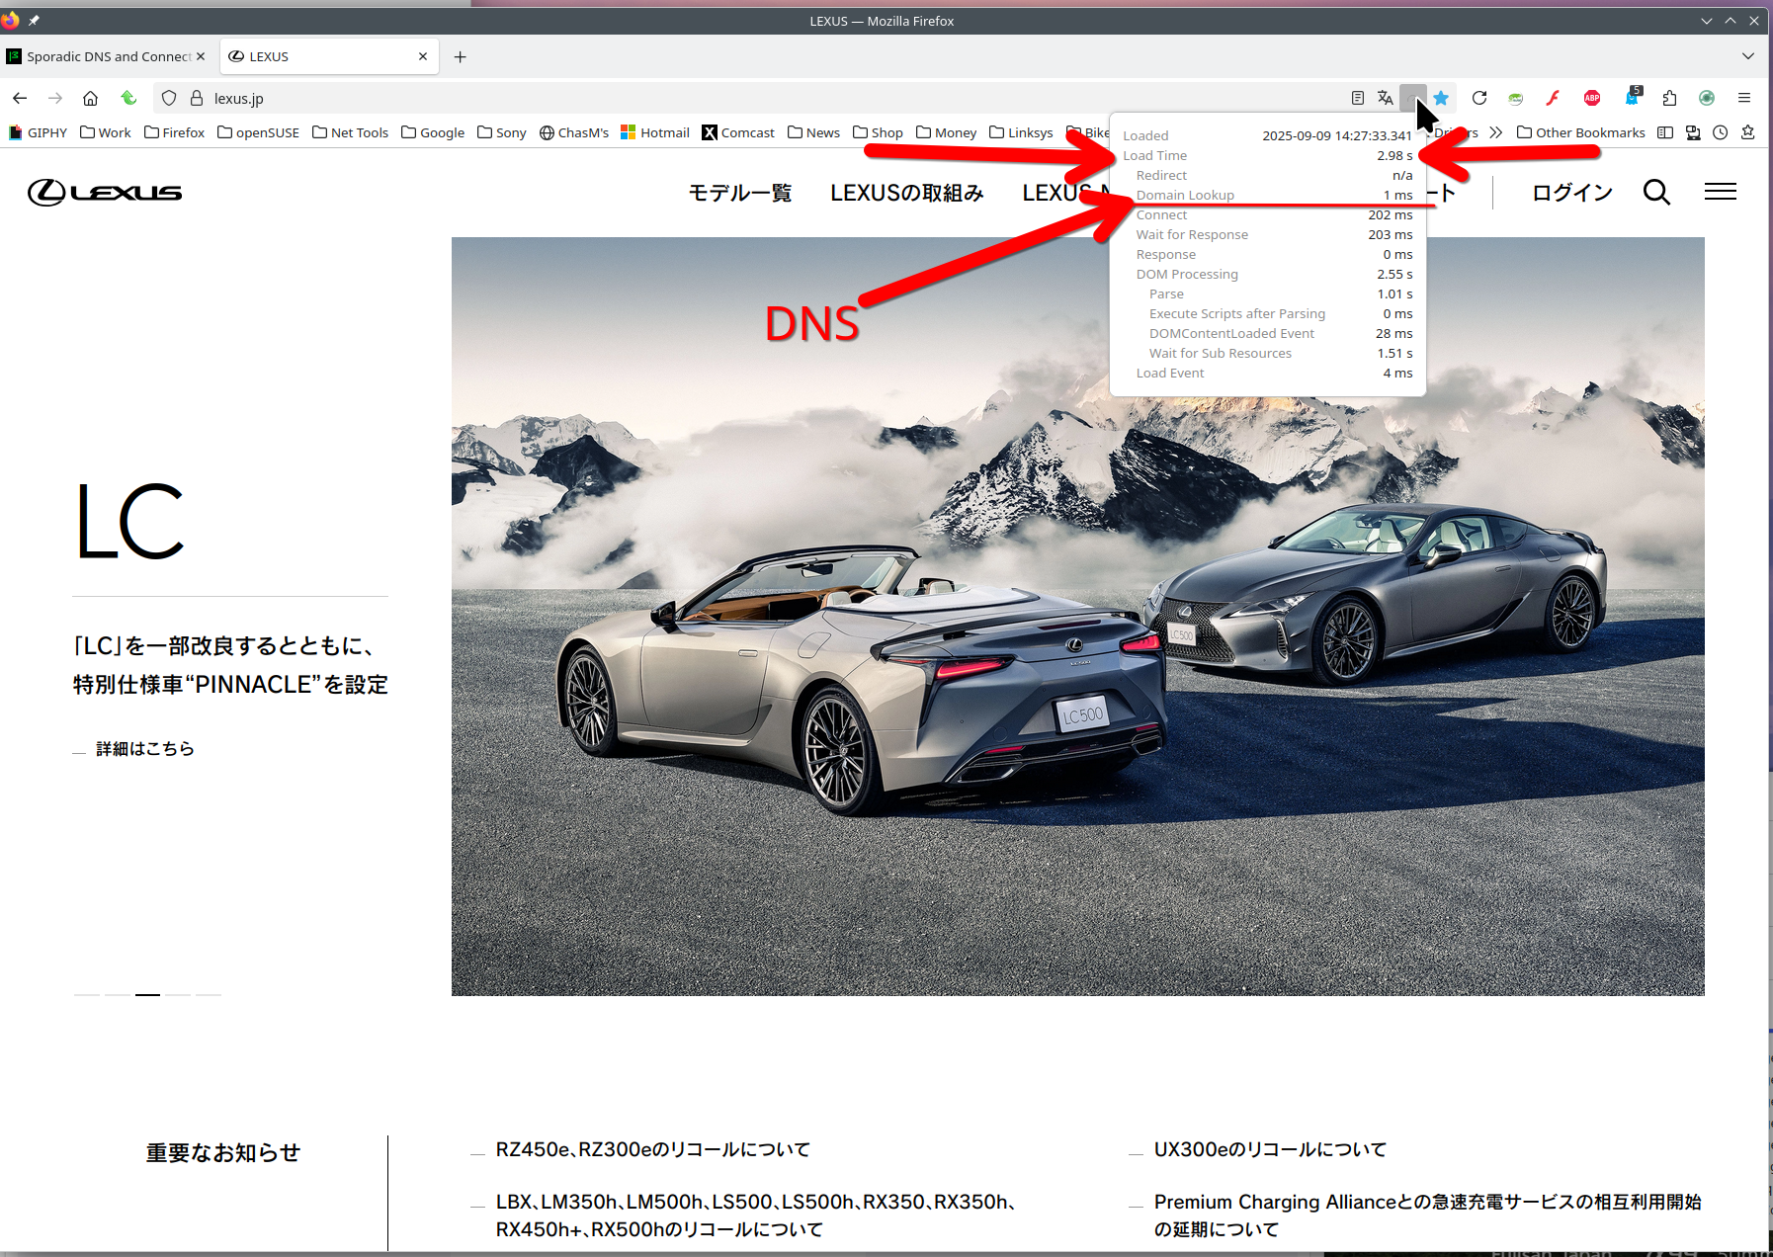Open the RZ450e、RZ300e recall notice
The width and height of the screenshot is (1773, 1257).
[653, 1149]
